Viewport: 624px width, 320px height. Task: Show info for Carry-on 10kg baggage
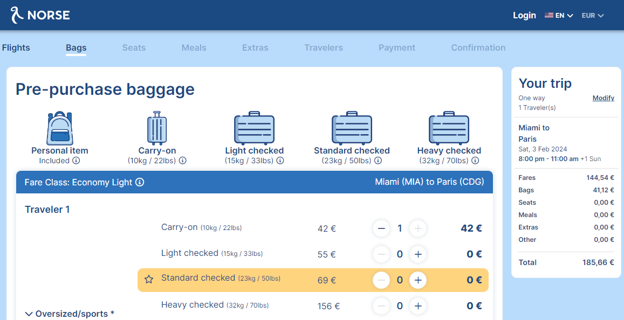coord(183,161)
